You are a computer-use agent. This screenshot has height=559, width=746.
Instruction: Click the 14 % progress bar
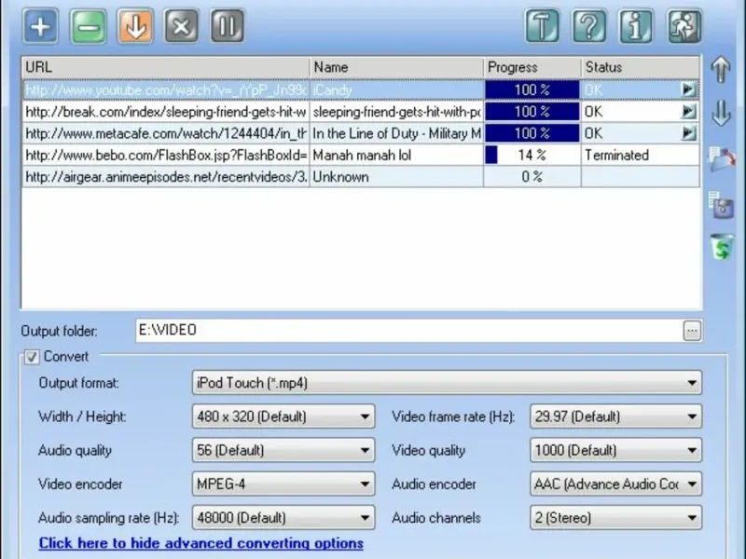(532, 155)
